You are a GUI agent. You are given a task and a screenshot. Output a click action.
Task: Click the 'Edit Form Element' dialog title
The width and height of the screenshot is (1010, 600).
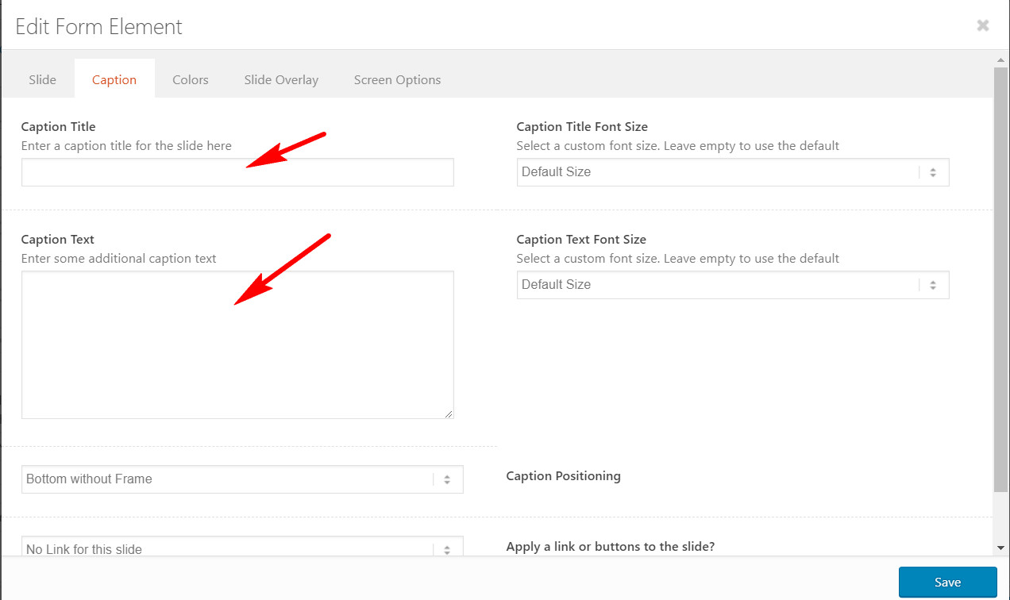[x=99, y=26]
